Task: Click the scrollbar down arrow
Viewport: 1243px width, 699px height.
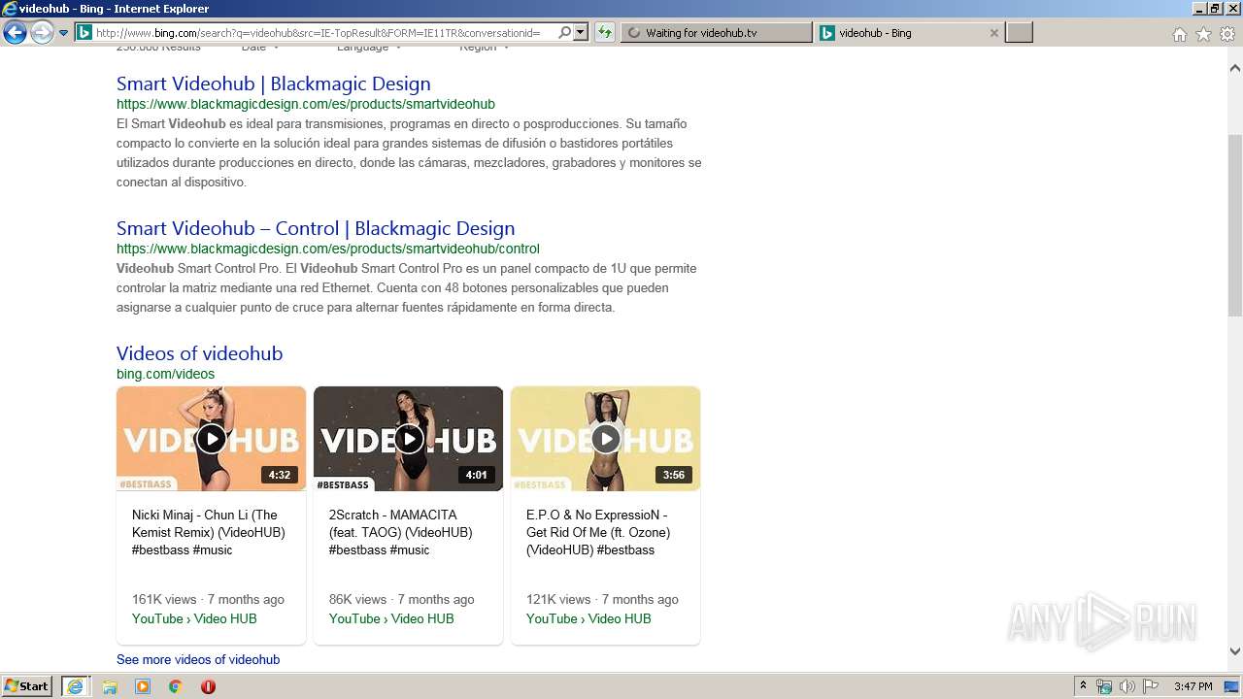Action: [x=1235, y=651]
